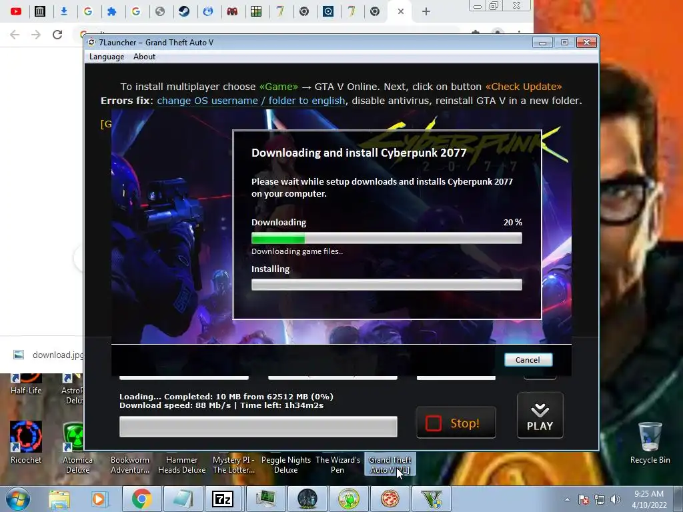Go forward in Chrome
The height and width of the screenshot is (512, 683).
click(36, 35)
